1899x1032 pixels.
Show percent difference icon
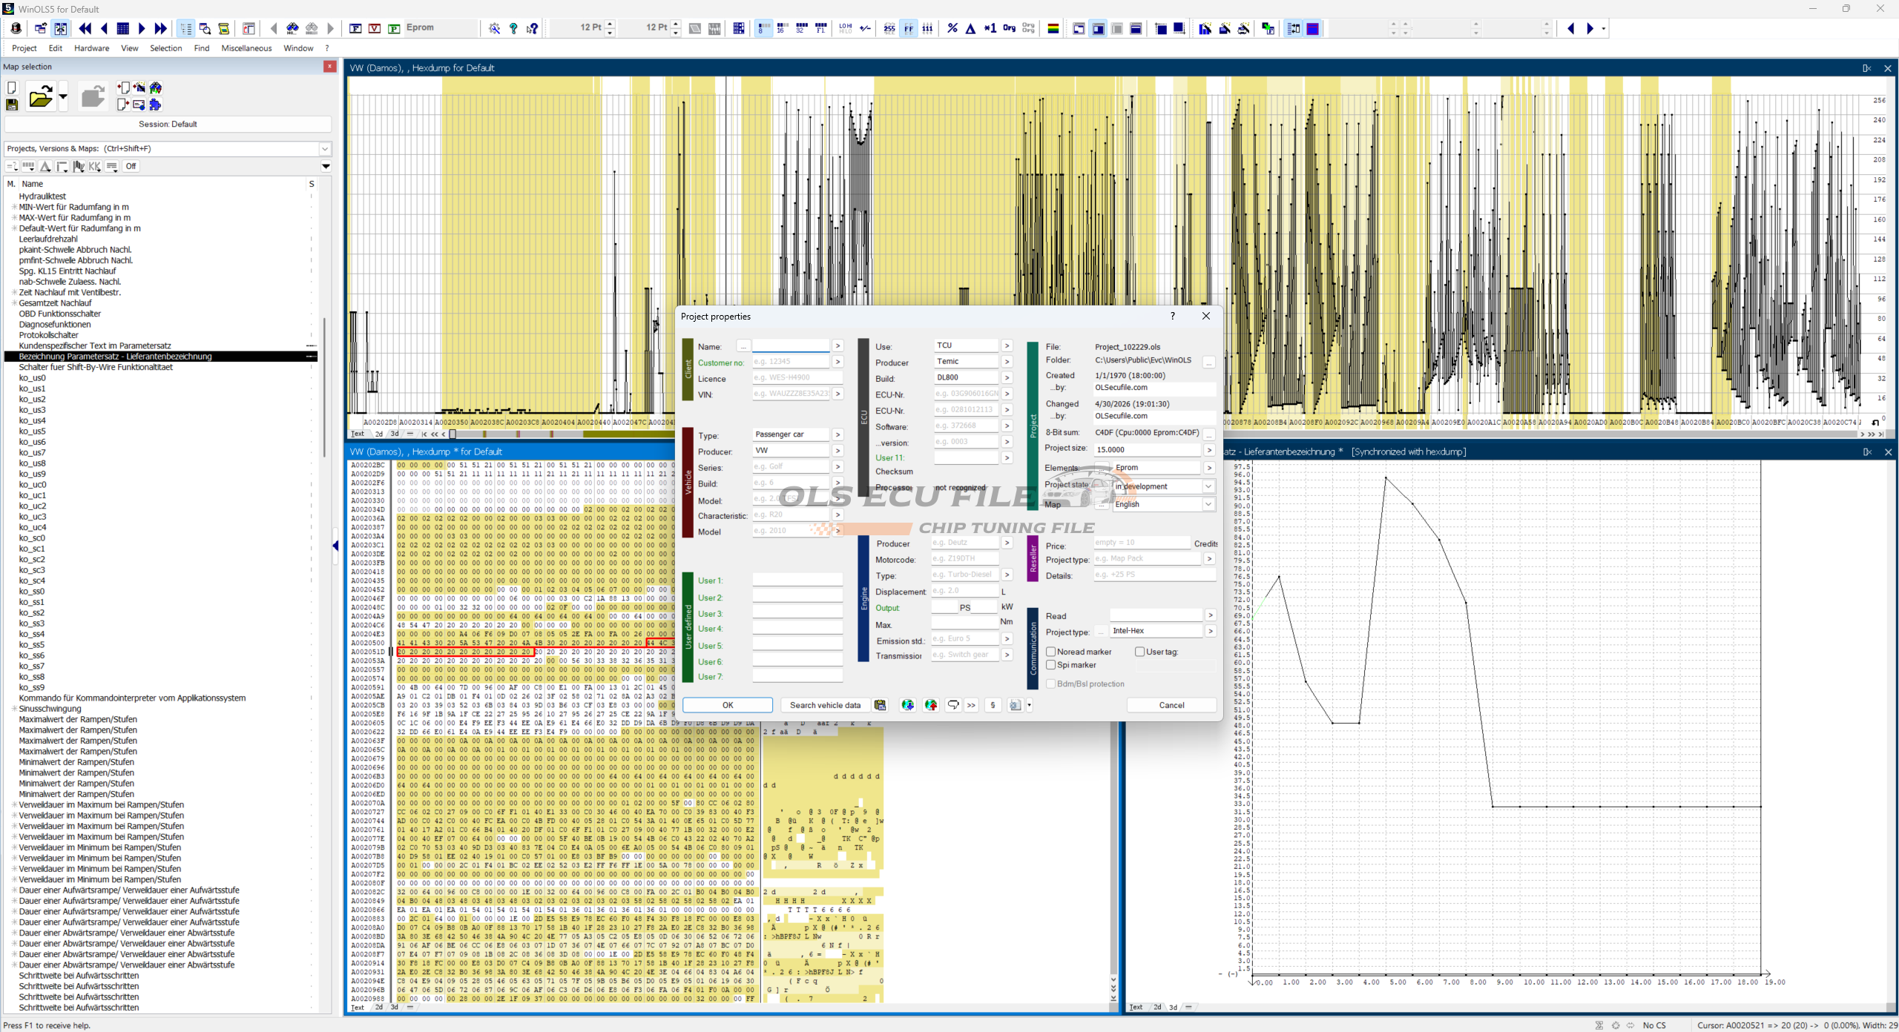(x=952, y=28)
